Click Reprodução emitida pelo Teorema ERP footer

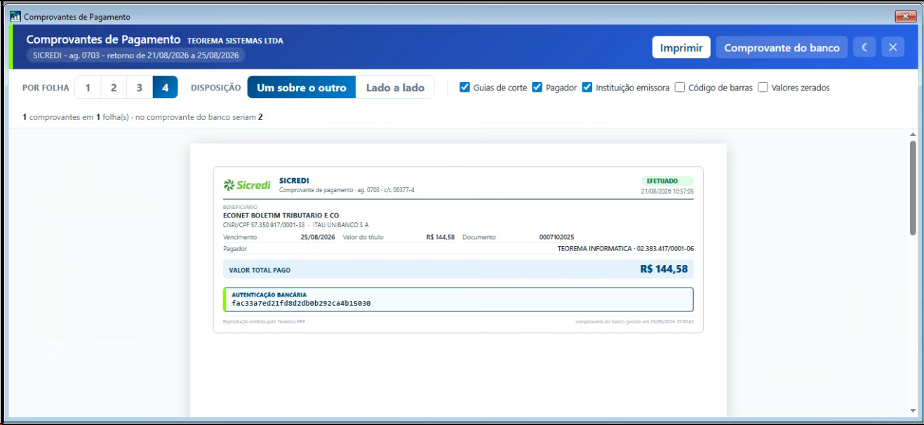(x=264, y=322)
